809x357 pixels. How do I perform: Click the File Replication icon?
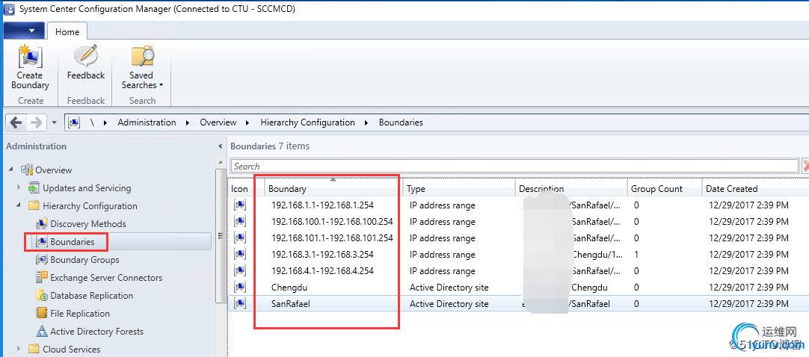(x=42, y=313)
